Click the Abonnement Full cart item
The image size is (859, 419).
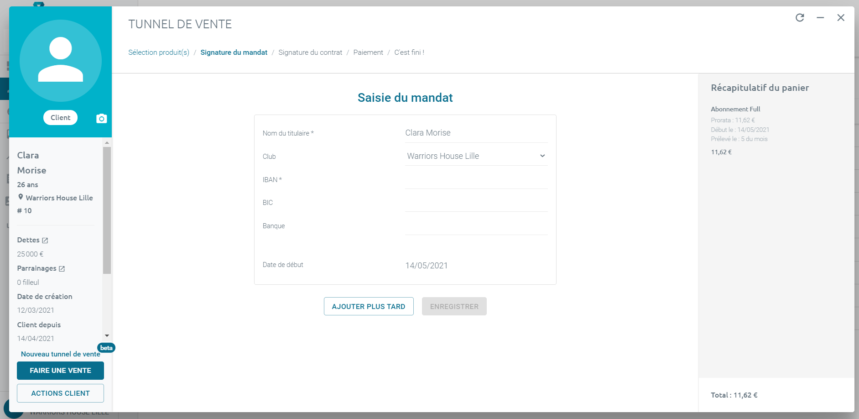pos(735,109)
